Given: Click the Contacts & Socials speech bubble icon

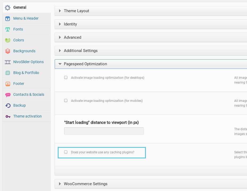Looking at the screenshot, I should (8, 95).
